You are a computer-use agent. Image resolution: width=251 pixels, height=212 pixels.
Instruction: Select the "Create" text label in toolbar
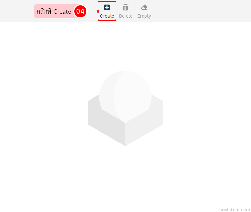tap(107, 16)
